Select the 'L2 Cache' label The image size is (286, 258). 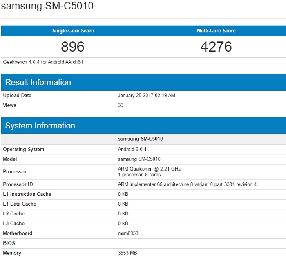tap(14, 214)
